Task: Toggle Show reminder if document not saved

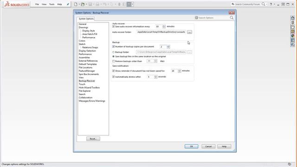Action: [x=114, y=71]
